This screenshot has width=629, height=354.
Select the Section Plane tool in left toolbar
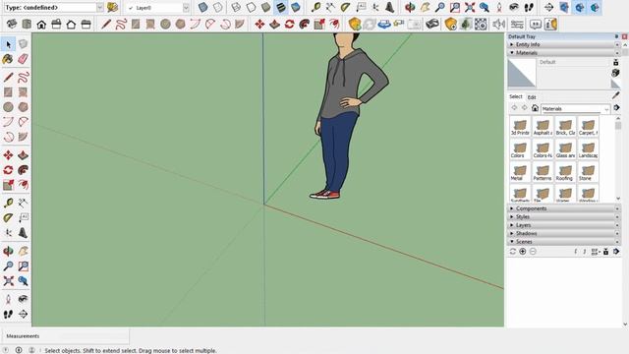23,314
